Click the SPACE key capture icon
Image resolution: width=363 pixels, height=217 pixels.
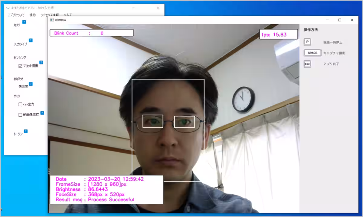tap(312, 53)
